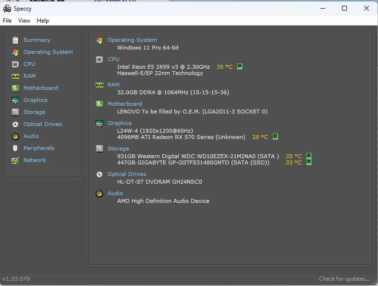378x286 pixels.
Task: Click the speaker icon beside Audio heading
Action: coord(99,194)
